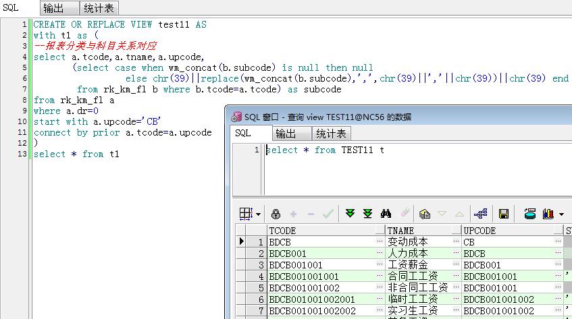Click the teal database export icon
572x319 pixels.
click(529, 214)
